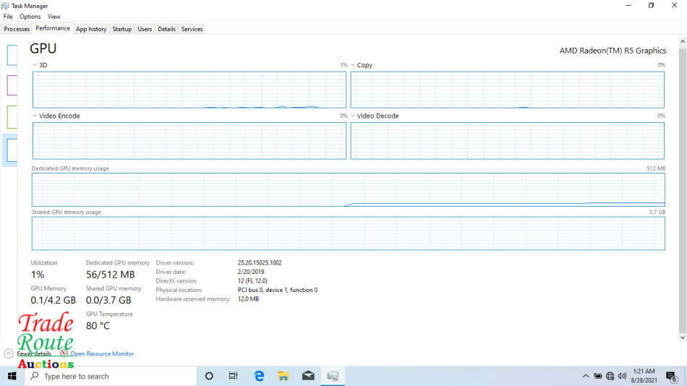
Task: Collapse view with Fewer details arrow icon
Action: point(9,353)
